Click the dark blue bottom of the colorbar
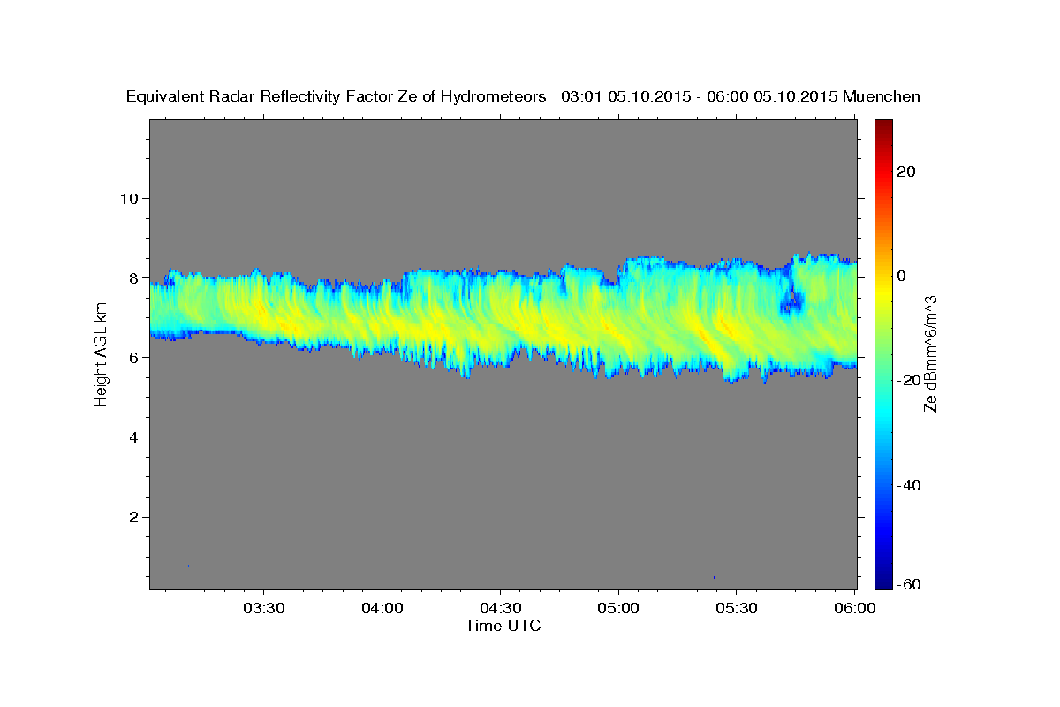 pos(882,582)
